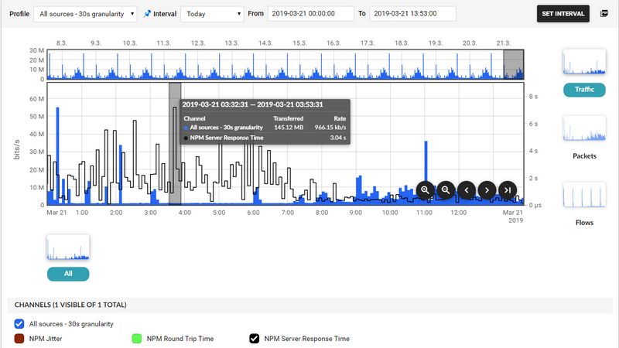This screenshot has height=348, width=619.
Task: Click the gray selection window in overview timeline
Action: tap(514, 64)
